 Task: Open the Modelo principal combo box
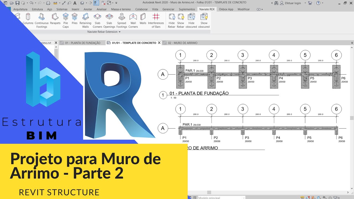(222, 198)
